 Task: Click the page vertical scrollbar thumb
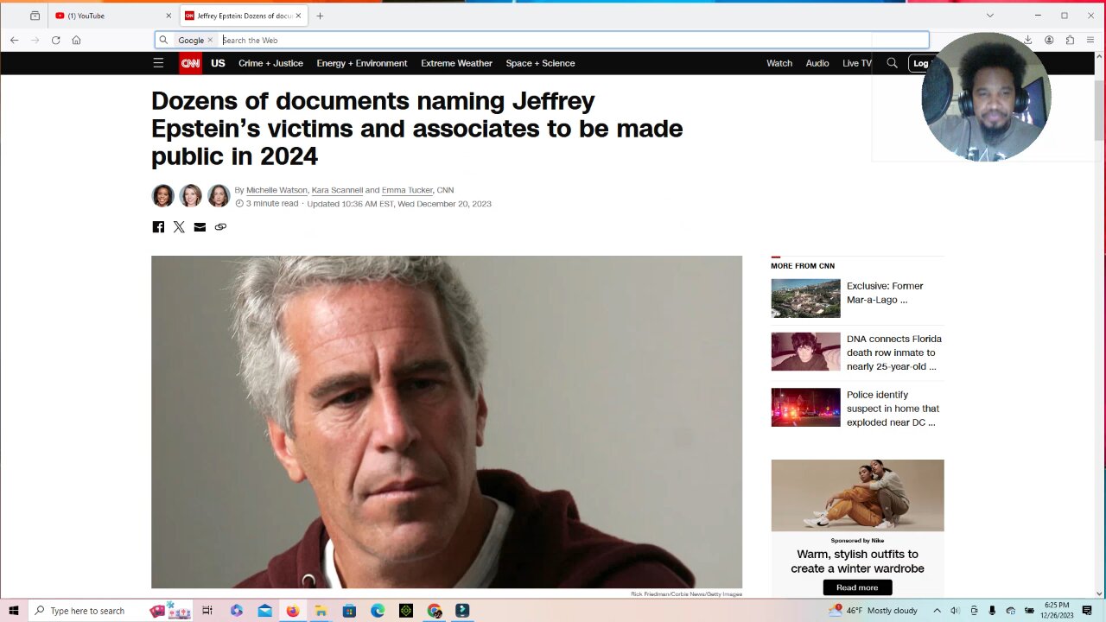click(1099, 111)
